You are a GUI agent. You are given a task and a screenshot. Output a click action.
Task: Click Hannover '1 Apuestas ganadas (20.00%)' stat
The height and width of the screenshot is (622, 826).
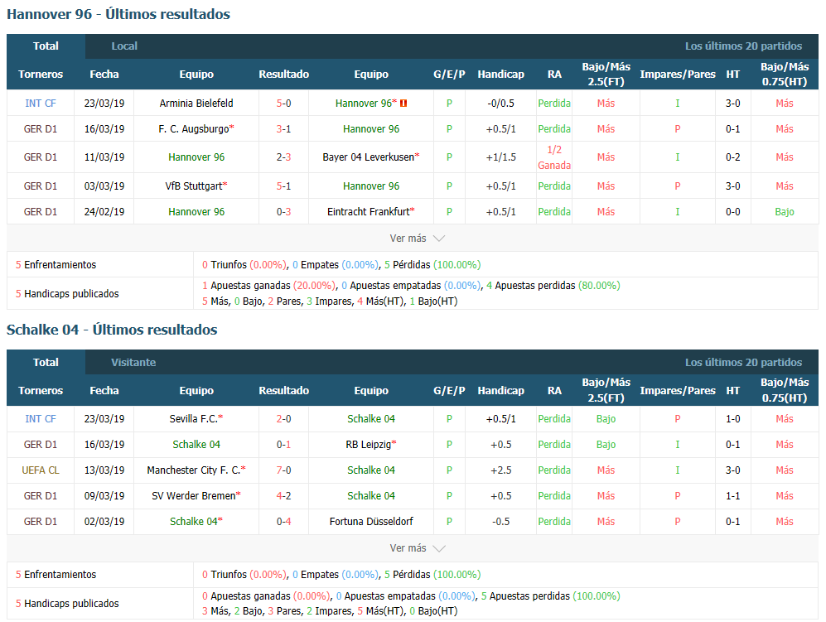click(268, 286)
